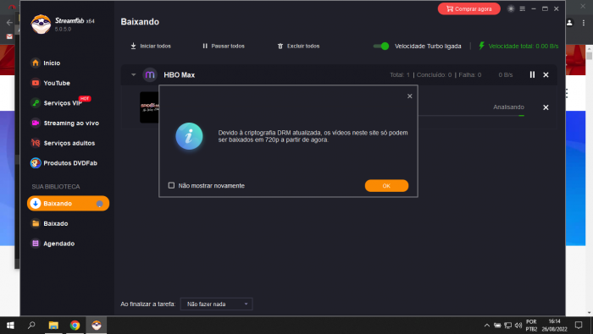Open the Não fazer nada dropdown
Viewport: 593px width, 334px height.
click(216, 304)
